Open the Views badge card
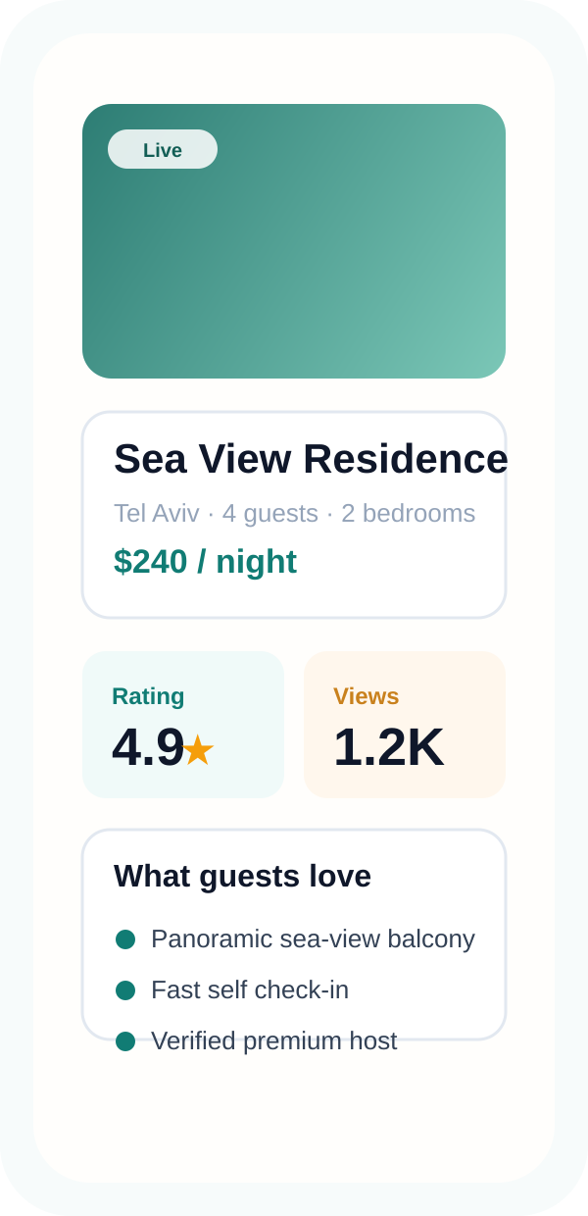 [x=404, y=724]
